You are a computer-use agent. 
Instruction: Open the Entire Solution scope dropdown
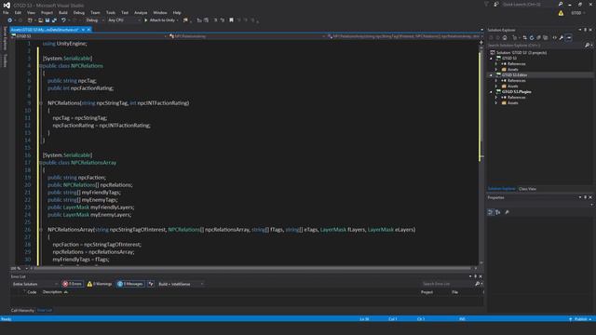tap(35, 284)
